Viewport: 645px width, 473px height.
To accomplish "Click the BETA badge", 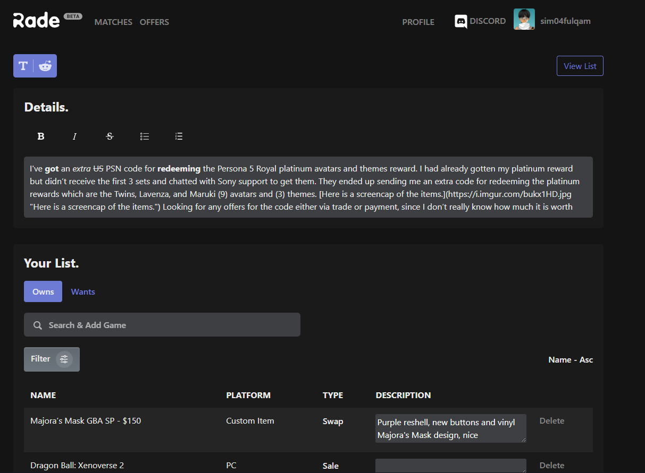I will tap(73, 16).
